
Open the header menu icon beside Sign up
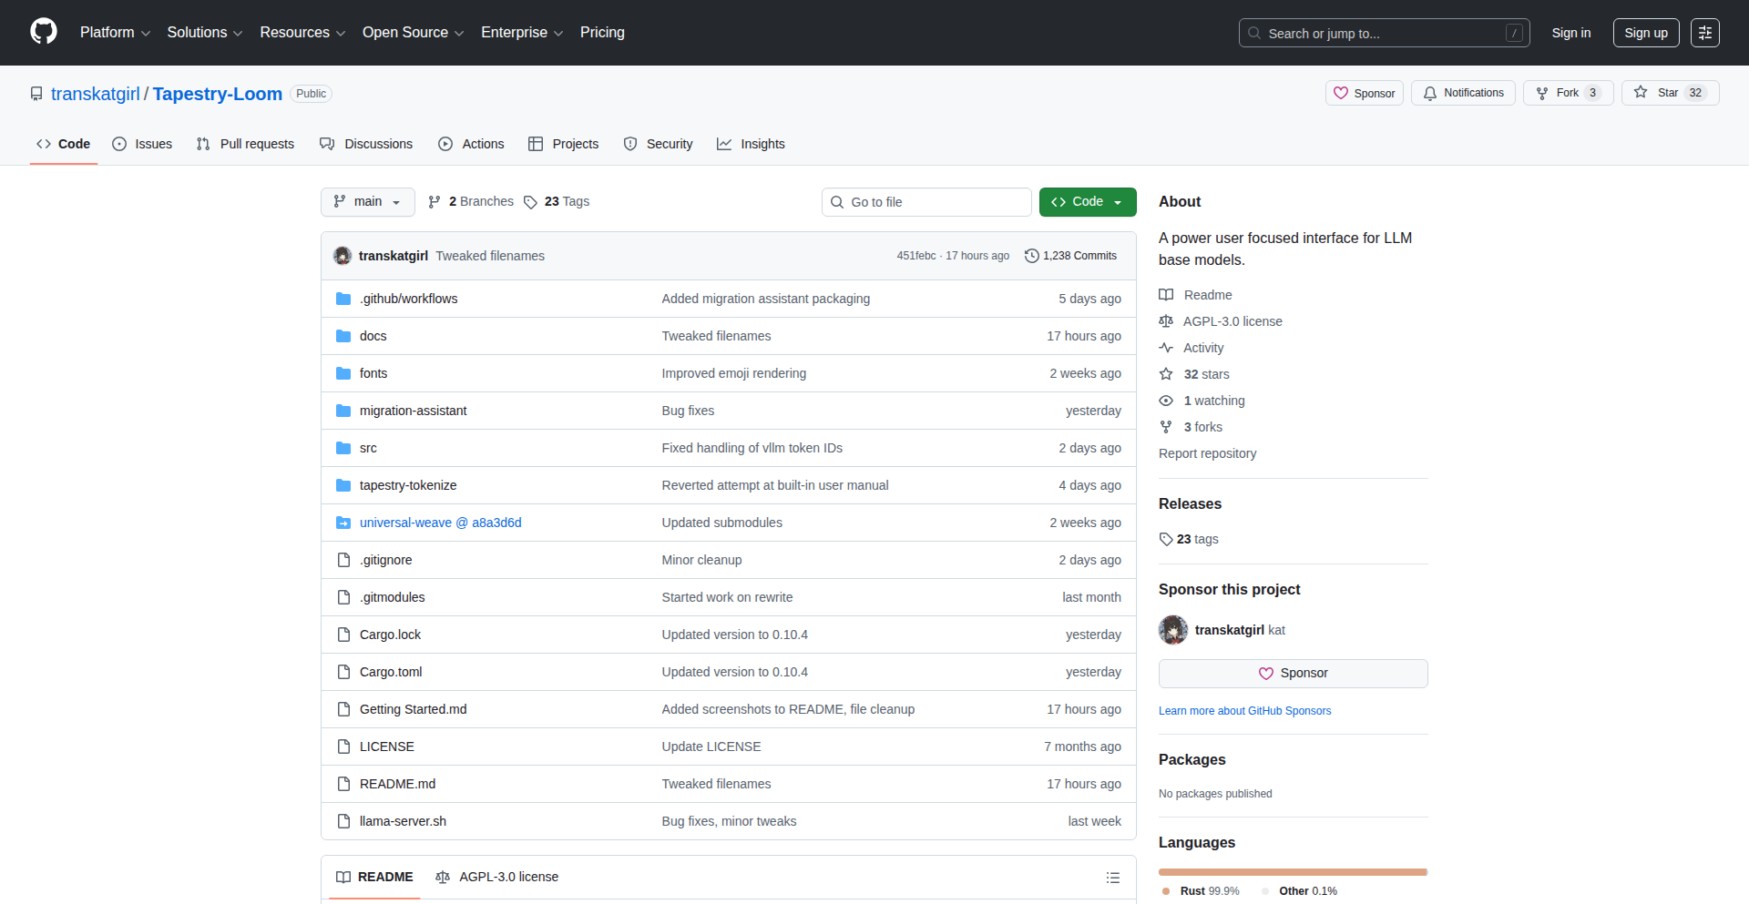tap(1704, 33)
